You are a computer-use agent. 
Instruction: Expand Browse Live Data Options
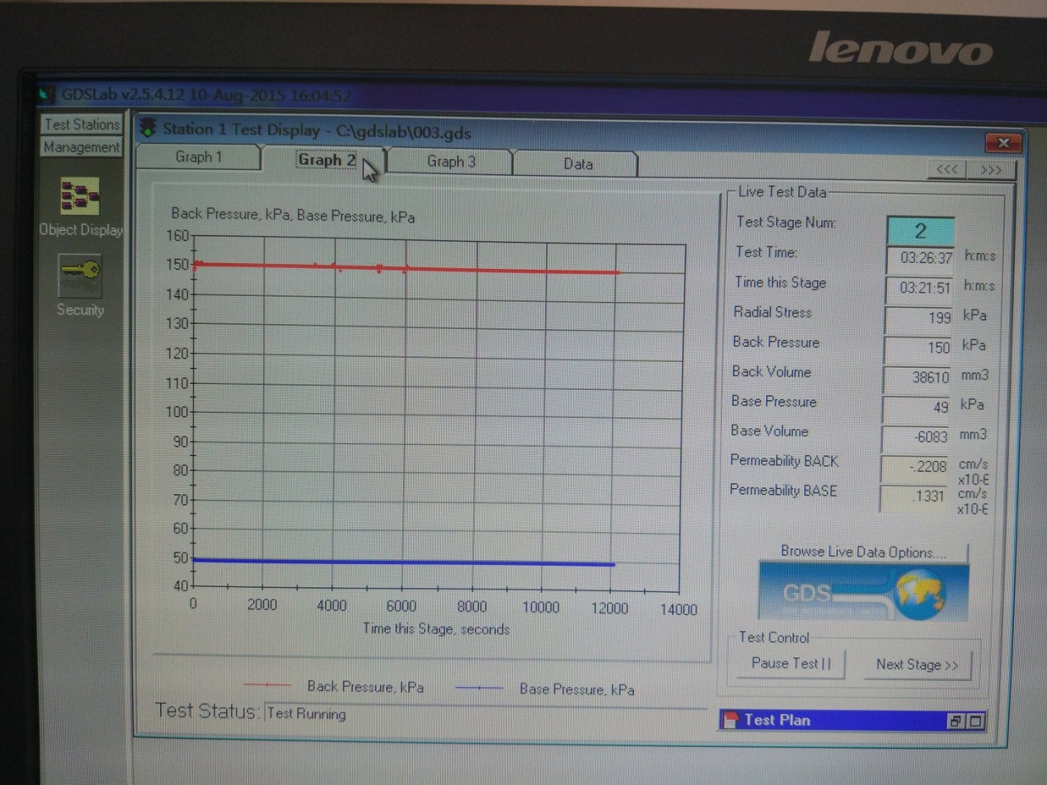863,552
